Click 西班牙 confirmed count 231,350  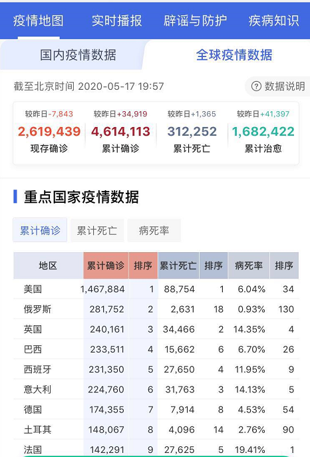(106, 369)
